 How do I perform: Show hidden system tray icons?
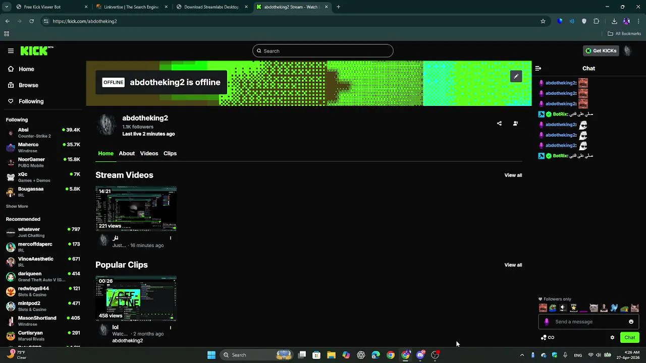522,355
